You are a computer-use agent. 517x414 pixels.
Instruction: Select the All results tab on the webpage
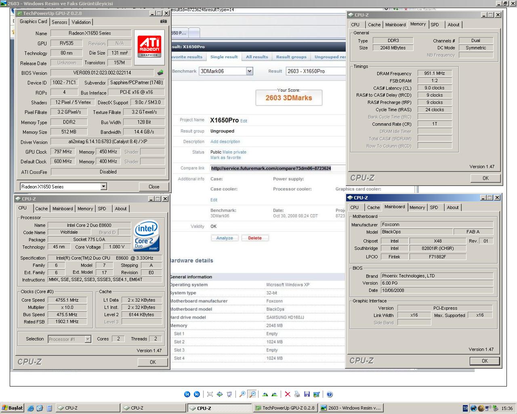pyautogui.click(x=257, y=57)
